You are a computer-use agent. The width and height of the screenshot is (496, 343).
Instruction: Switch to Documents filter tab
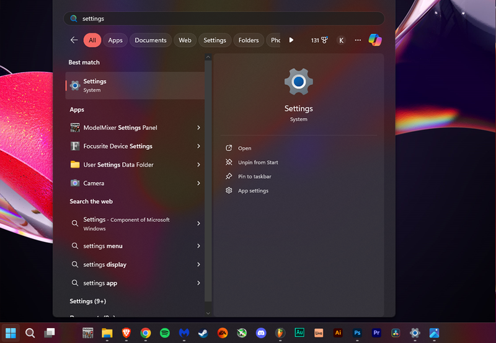pyautogui.click(x=151, y=40)
